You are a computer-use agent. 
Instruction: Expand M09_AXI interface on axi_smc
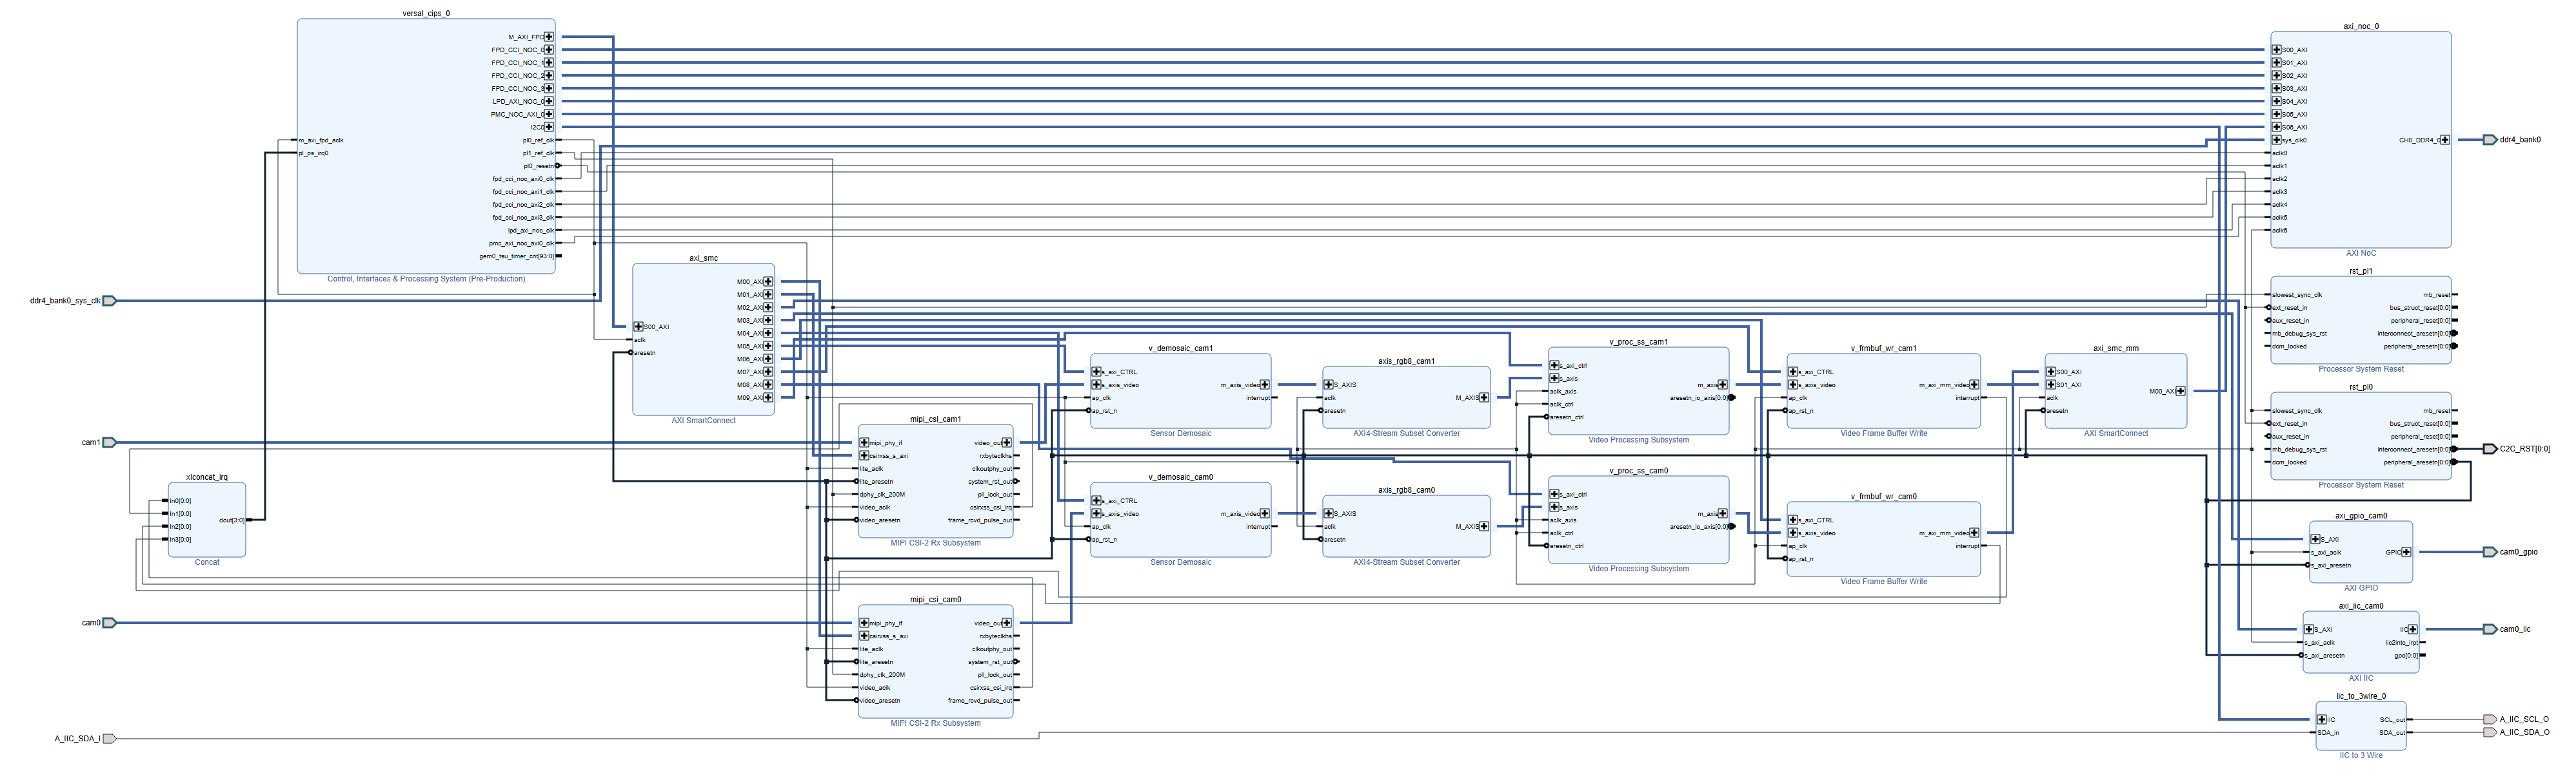point(768,397)
